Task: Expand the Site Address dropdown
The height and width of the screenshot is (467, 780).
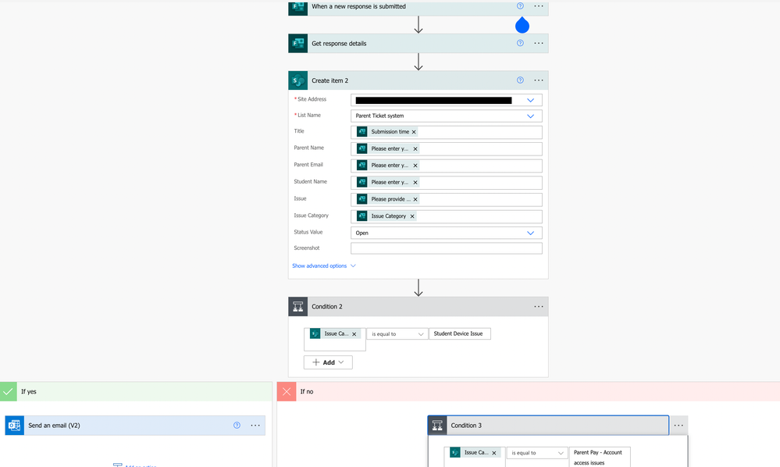Action: 530,100
